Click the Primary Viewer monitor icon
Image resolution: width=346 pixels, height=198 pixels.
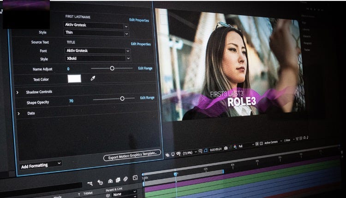pyautogui.click(x=173, y=154)
